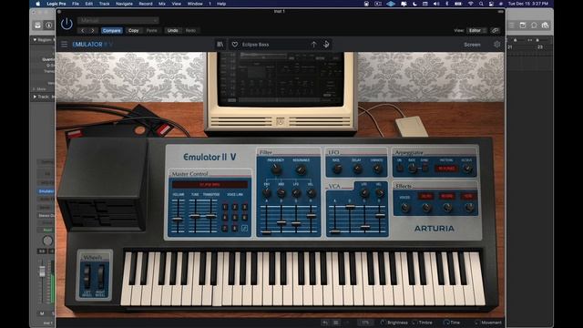This screenshot has width=583, height=328.
Task: Select Voice Link button 3
Action: coord(245,207)
